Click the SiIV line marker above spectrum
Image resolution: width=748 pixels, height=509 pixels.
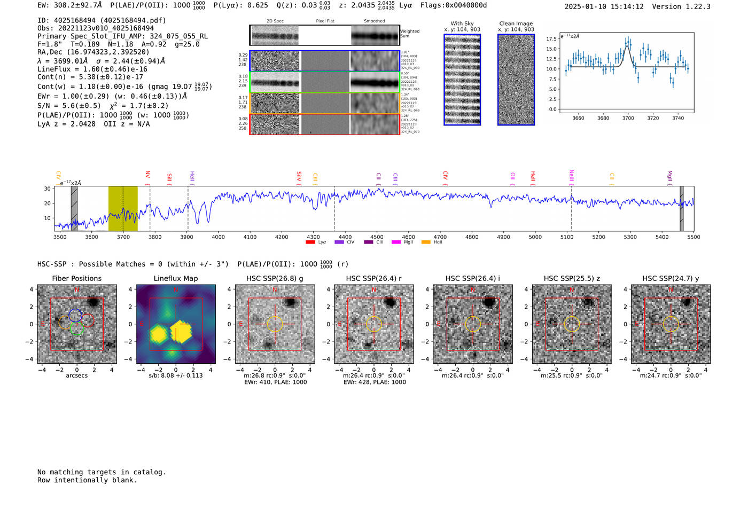coord(299,177)
